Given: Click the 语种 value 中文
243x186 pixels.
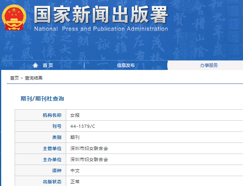Looking at the screenshot, I should tap(75, 171).
